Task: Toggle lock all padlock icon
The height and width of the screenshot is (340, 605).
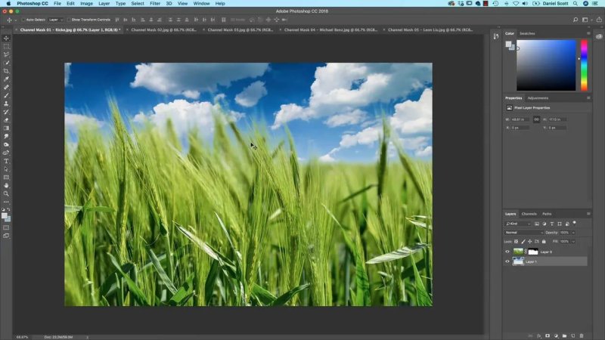Action: [x=544, y=241]
